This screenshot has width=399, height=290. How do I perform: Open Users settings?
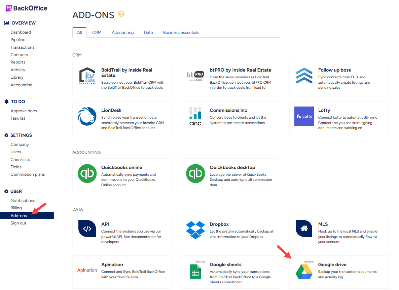pyautogui.click(x=16, y=152)
